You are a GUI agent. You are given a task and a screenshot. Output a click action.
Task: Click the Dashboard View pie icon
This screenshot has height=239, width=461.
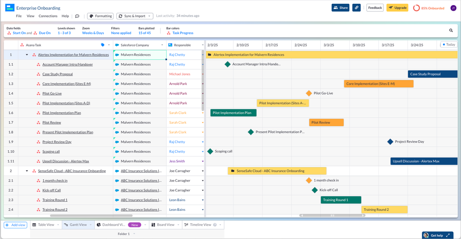(98, 225)
